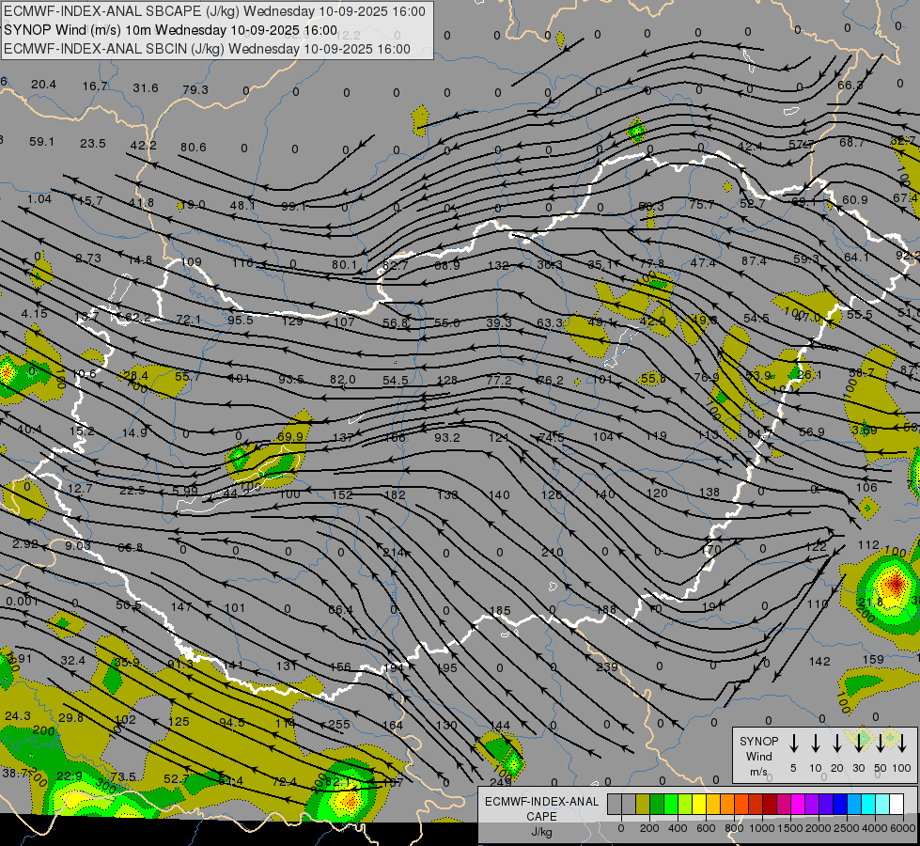Click the map value 138

[709, 492]
